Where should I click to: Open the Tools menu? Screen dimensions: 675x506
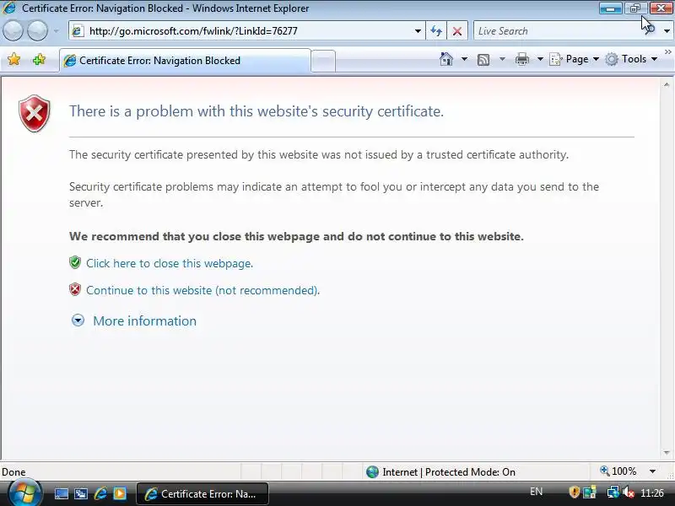631,59
